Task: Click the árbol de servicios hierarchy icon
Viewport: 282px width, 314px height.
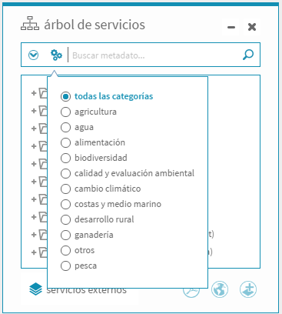Action: [x=30, y=24]
